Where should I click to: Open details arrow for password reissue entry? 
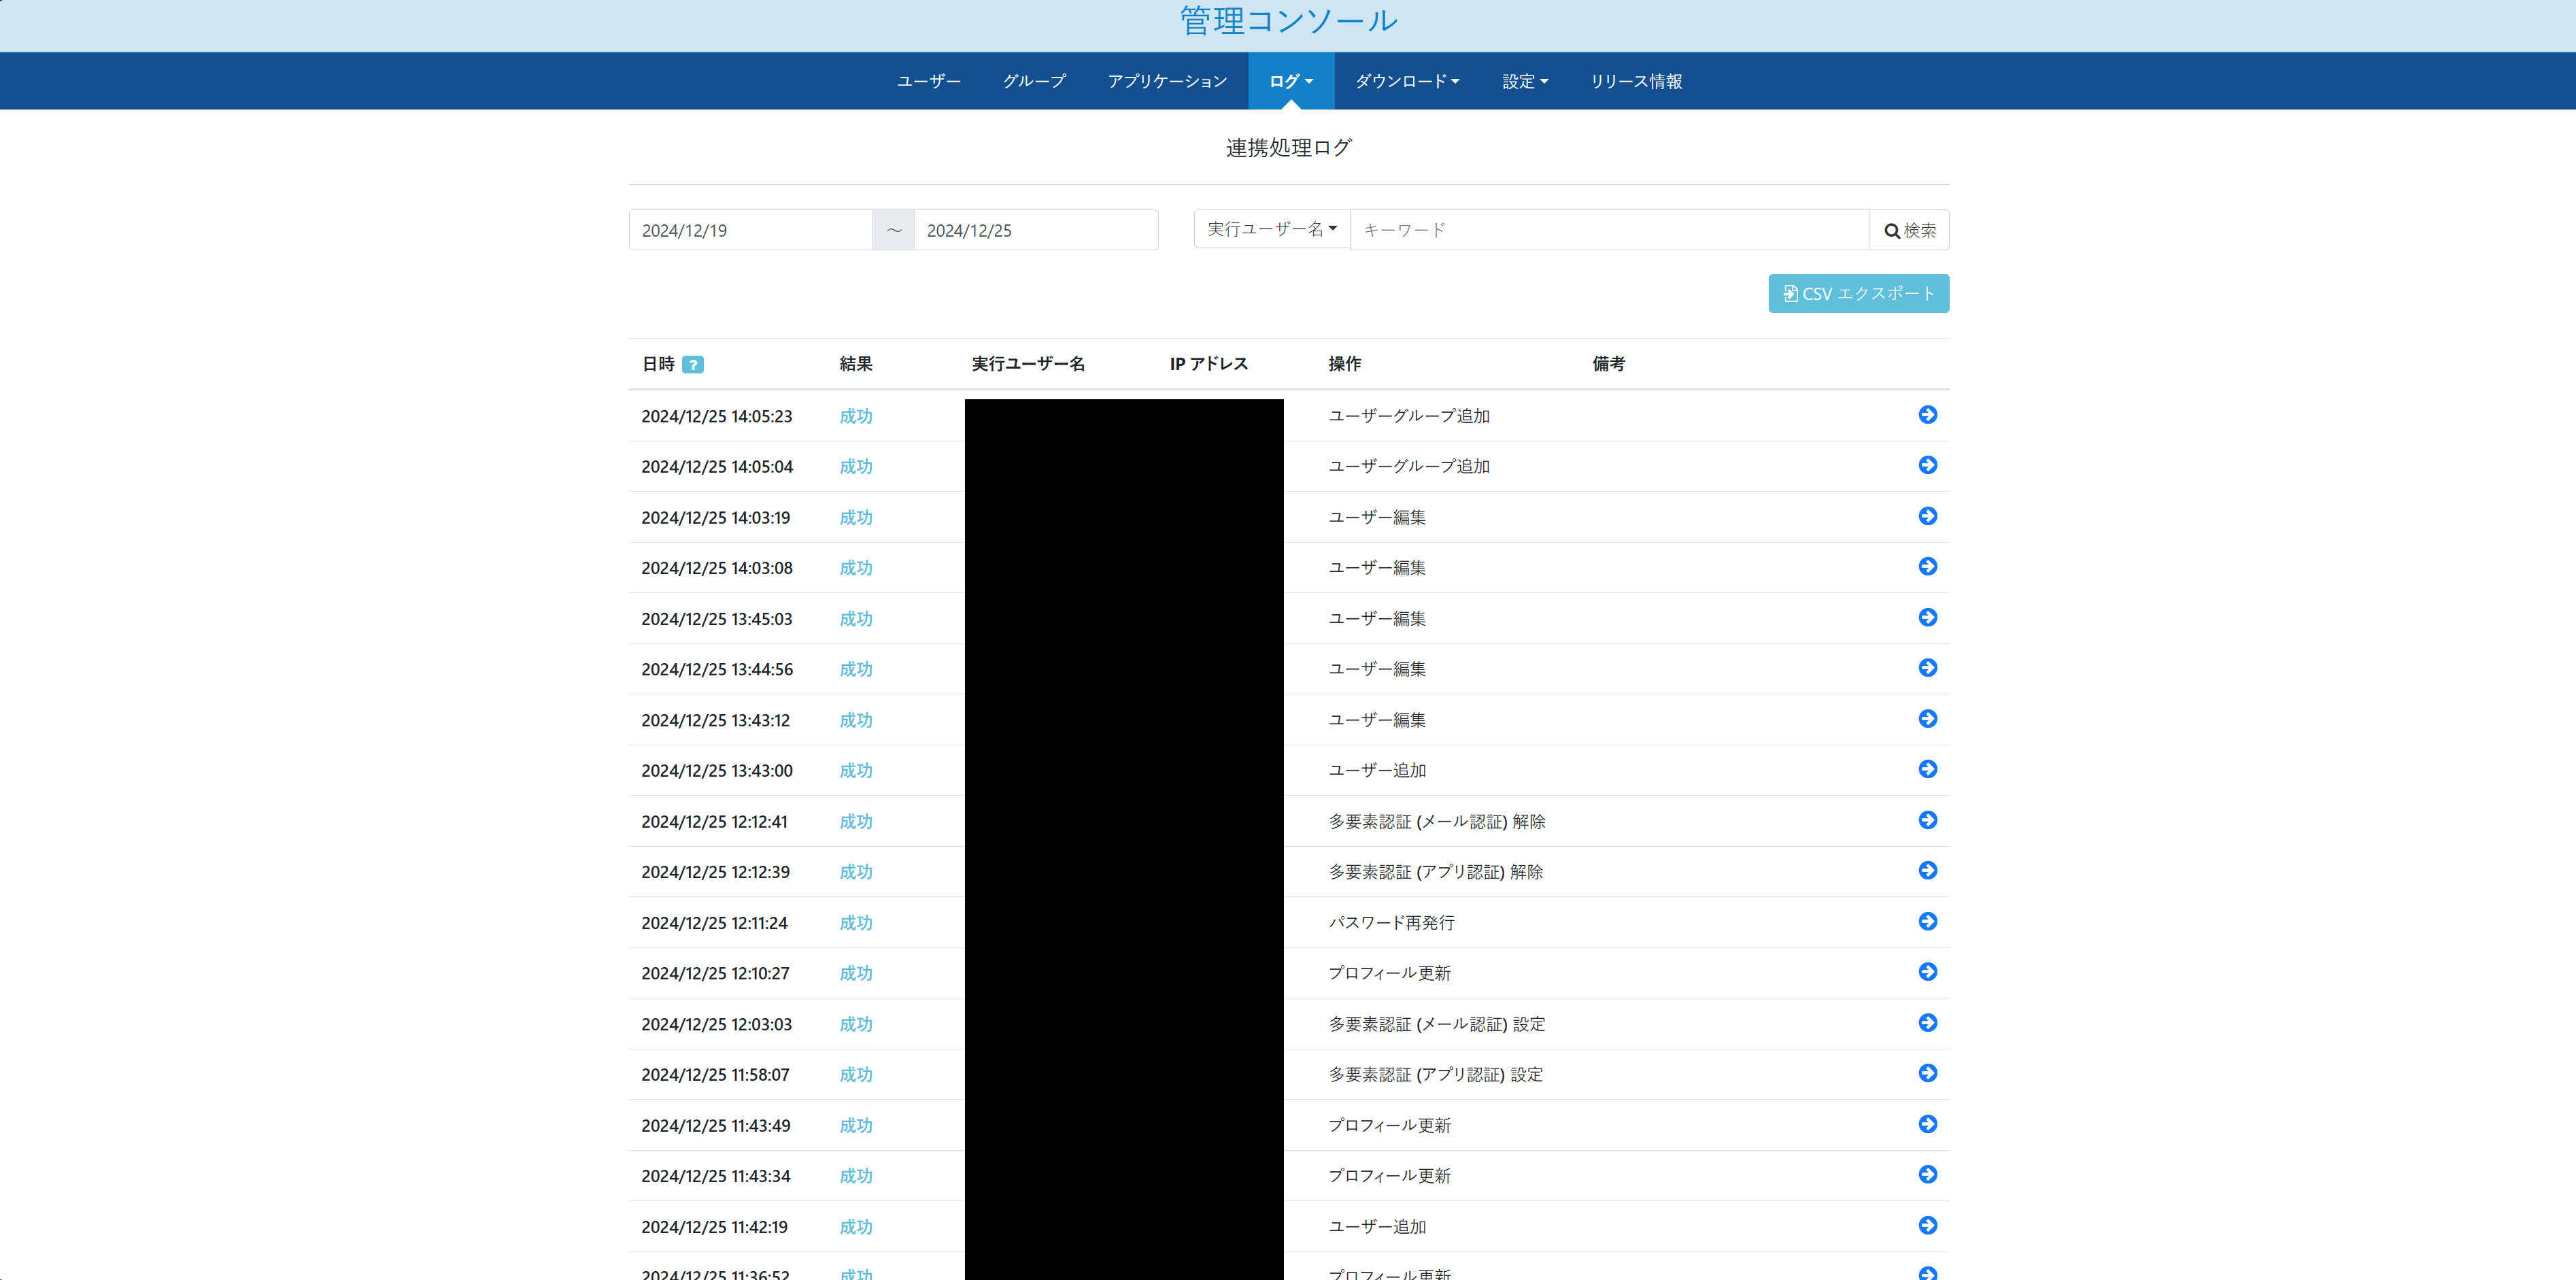1927,921
